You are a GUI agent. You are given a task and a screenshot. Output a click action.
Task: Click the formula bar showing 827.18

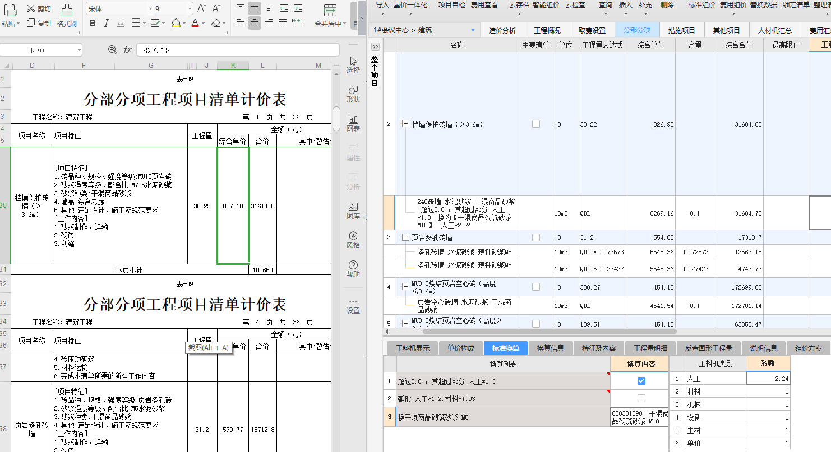[x=238, y=50]
